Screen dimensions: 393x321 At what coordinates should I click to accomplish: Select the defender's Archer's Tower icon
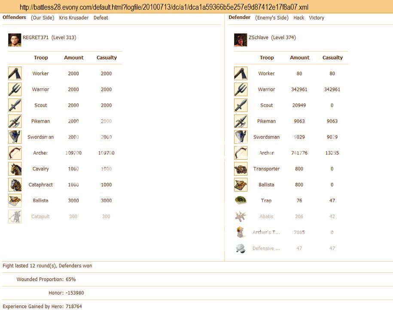pyautogui.click(x=241, y=232)
